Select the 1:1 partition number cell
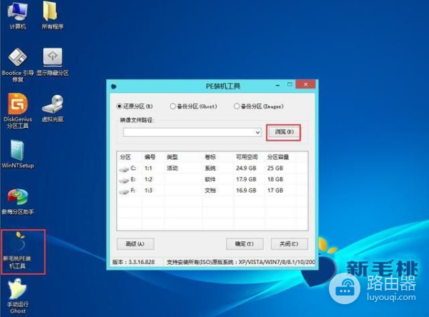The image size is (429, 317). coord(148,168)
